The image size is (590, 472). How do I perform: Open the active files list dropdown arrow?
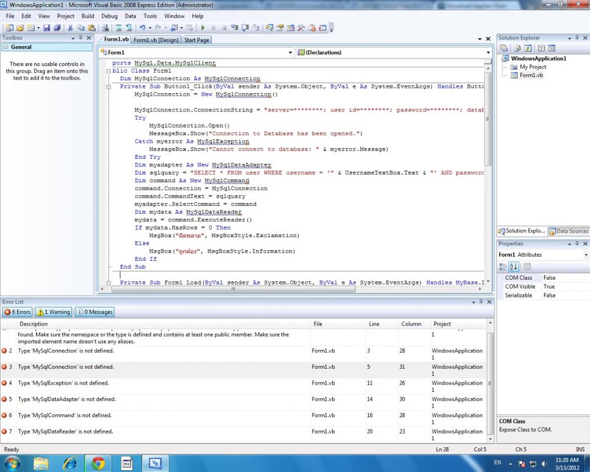pos(480,39)
